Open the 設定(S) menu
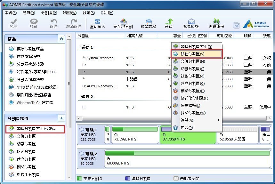The height and width of the screenshot is (184, 275). [x=89, y=13]
